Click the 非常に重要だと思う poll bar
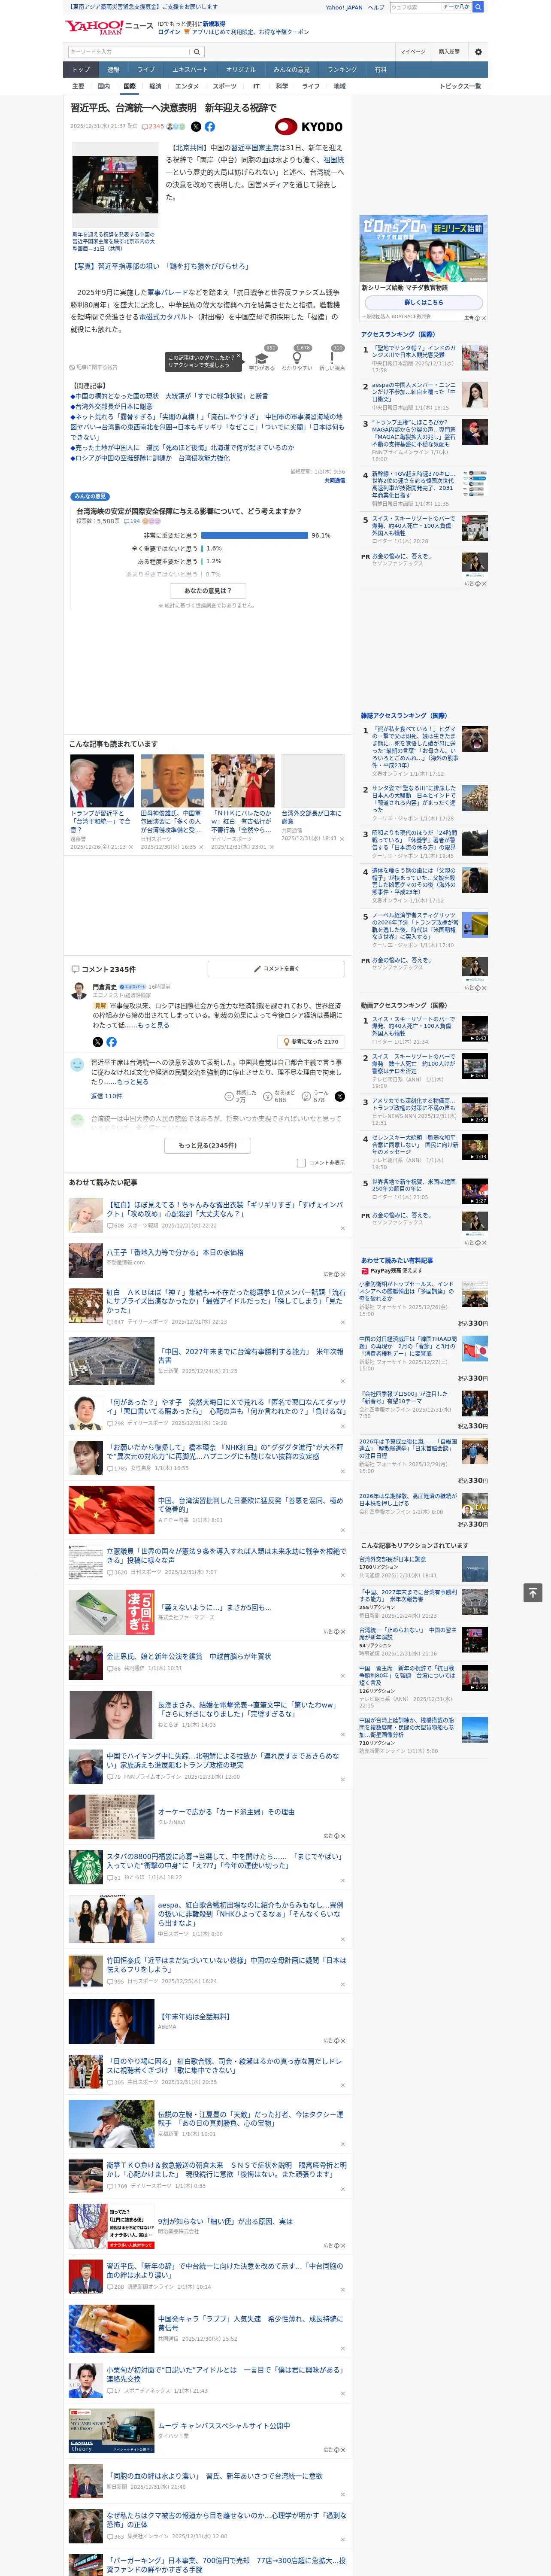 tap(254, 535)
